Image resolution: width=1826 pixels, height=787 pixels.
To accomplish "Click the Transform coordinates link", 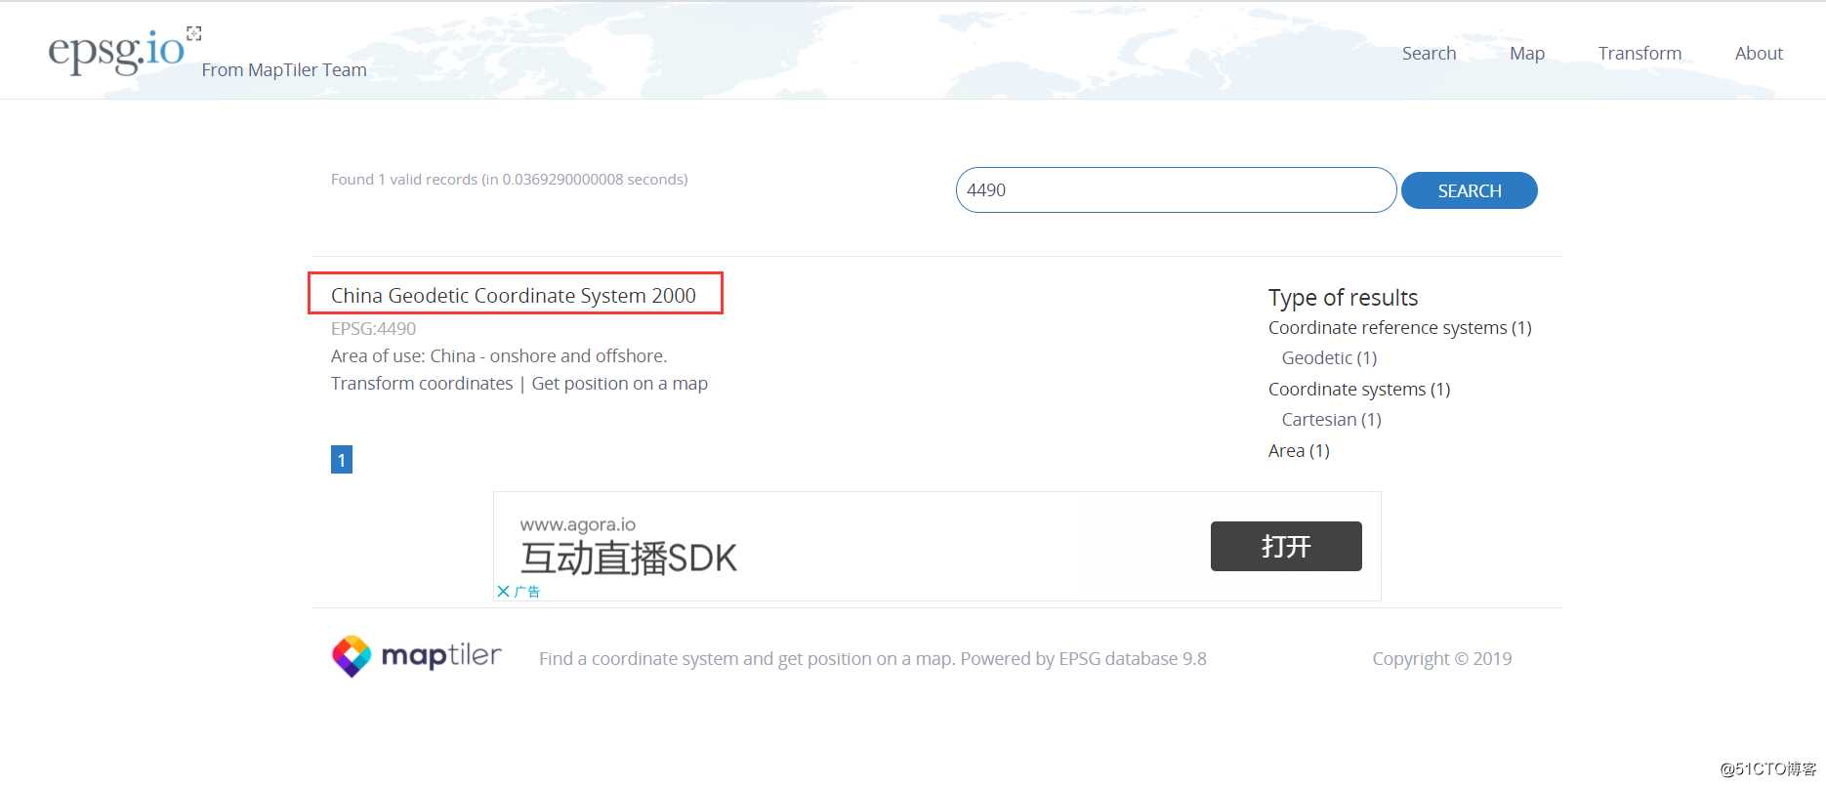I will tap(422, 384).
